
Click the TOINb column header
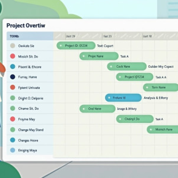[14, 36]
